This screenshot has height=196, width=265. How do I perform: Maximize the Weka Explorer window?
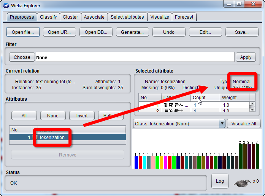pos(239,4)
